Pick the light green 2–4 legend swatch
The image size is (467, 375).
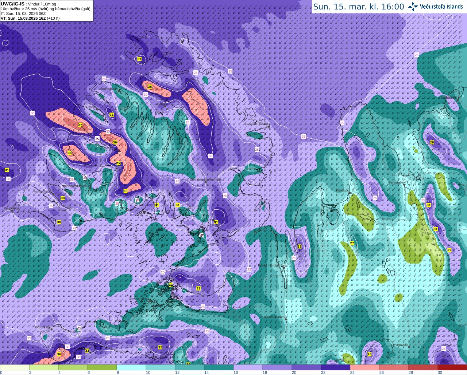44,367
